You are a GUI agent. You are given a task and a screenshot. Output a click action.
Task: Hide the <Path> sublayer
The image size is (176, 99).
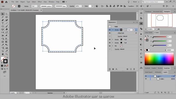tap(146, 79)
